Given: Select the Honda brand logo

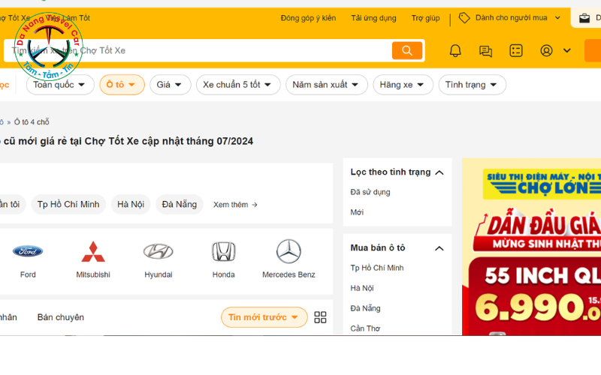Looking at the screenshot, I should pyautogui.click(x=223, y=251).
